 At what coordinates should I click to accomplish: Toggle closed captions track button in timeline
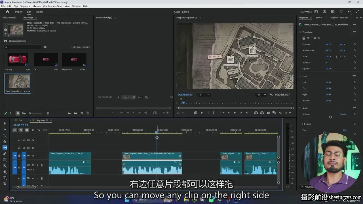tap(45, 130)
